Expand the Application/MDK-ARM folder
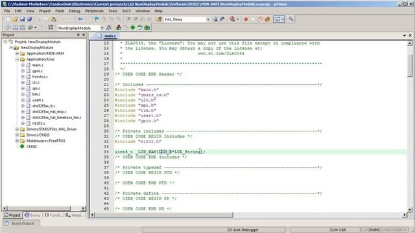415x233 pixels. pyautogui.click(x=17, y=53)
